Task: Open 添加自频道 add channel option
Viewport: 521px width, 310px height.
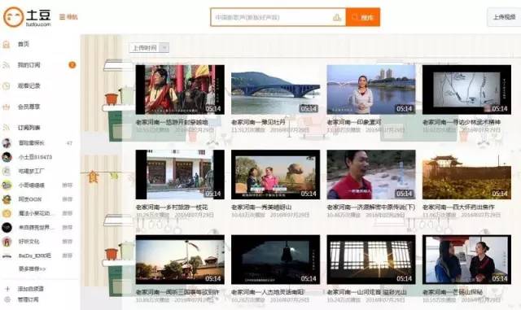Action: click(31, 289)
